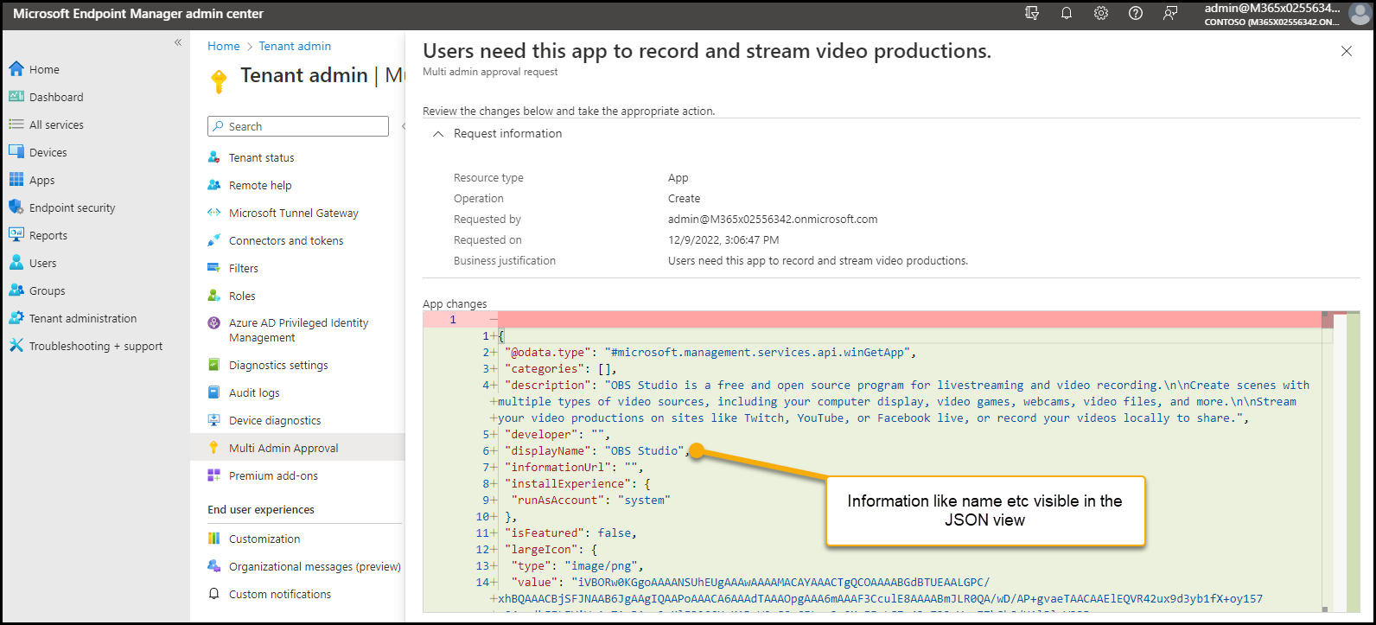
Task: Click the Business justification value text
Action: click(x=818, y=260)
